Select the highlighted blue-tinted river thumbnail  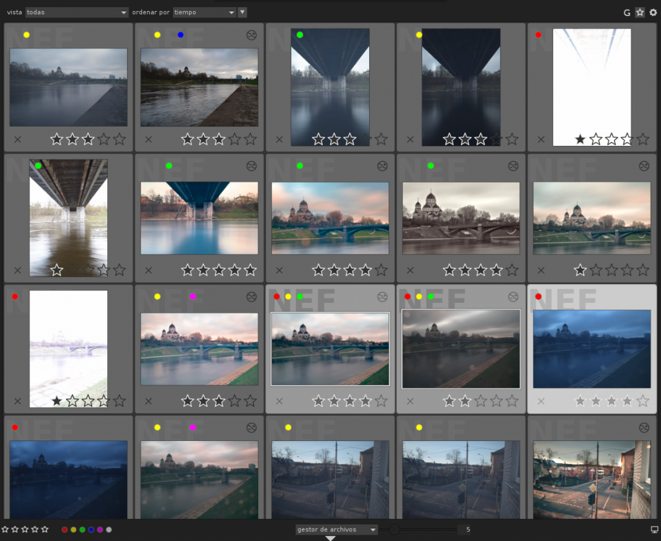592,349
